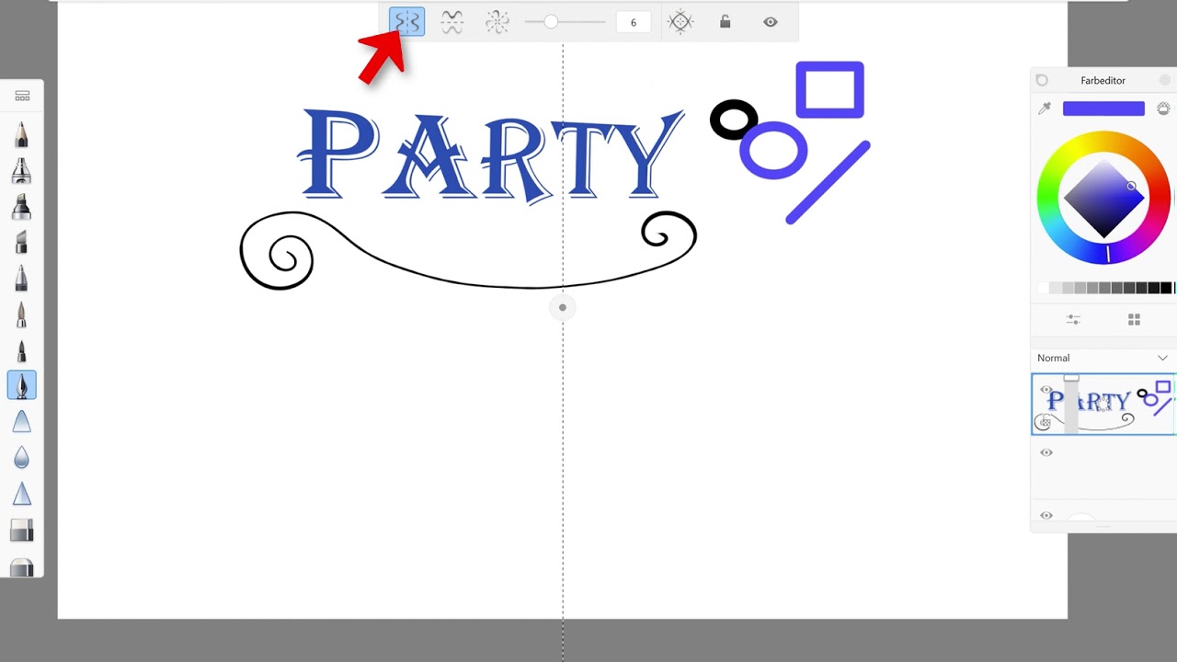This screenshot has height=662, width=1177.
Task: Select the chisel-tip marker brush
Action: click(22, 242)
